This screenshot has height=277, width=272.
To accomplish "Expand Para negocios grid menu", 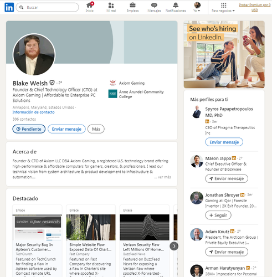I will 223,7.
